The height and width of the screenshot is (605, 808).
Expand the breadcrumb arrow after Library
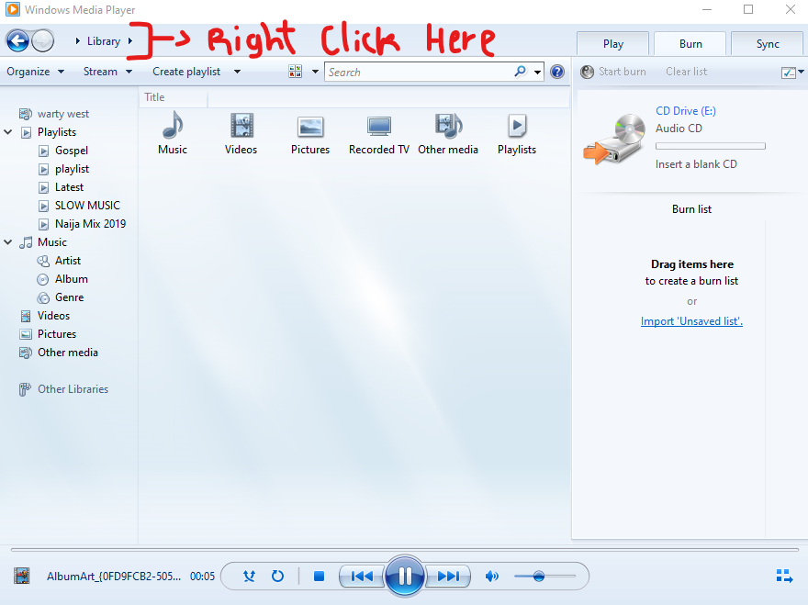tap(130, 40)
